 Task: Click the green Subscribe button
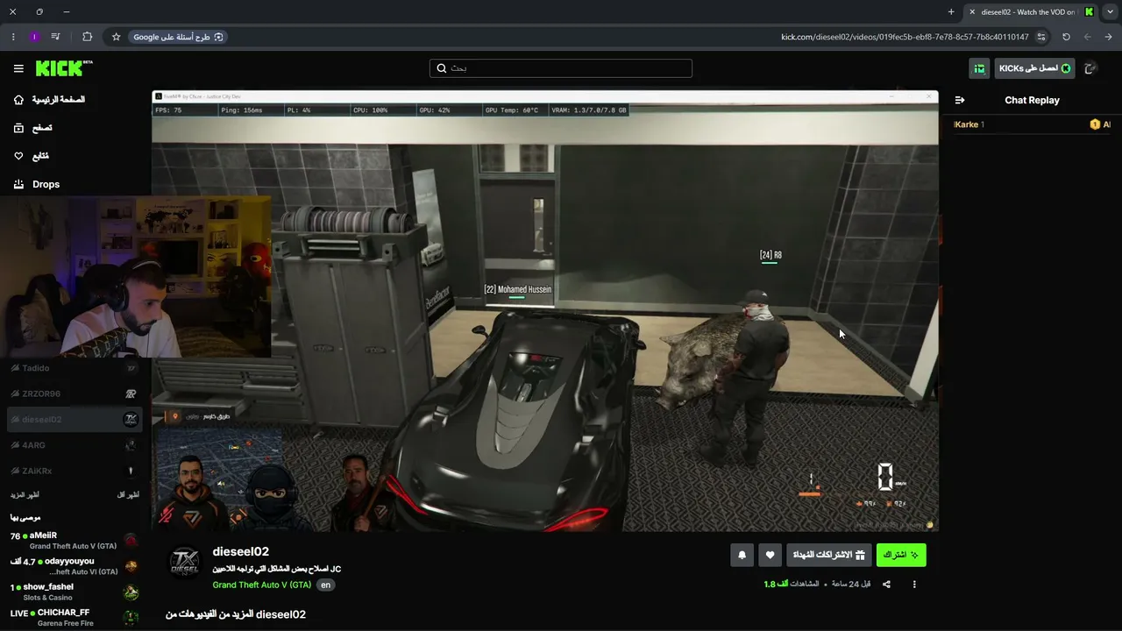(x=901, y=555)
